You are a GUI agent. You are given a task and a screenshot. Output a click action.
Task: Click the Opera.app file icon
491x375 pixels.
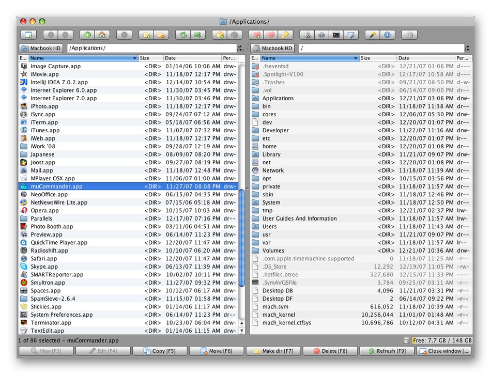point(24,210)
